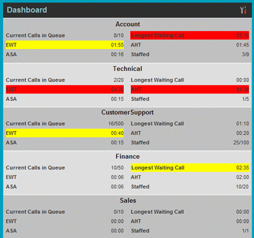Image resolution: width=254 pixels, height=238 pixels.
Task: Select the Technical queue heading
Action: click(x=128, y=69)
